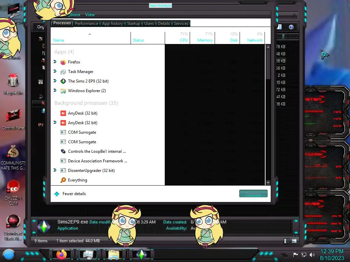
Task: Switch Explorer to large icons view button
Action: [294, 241]
